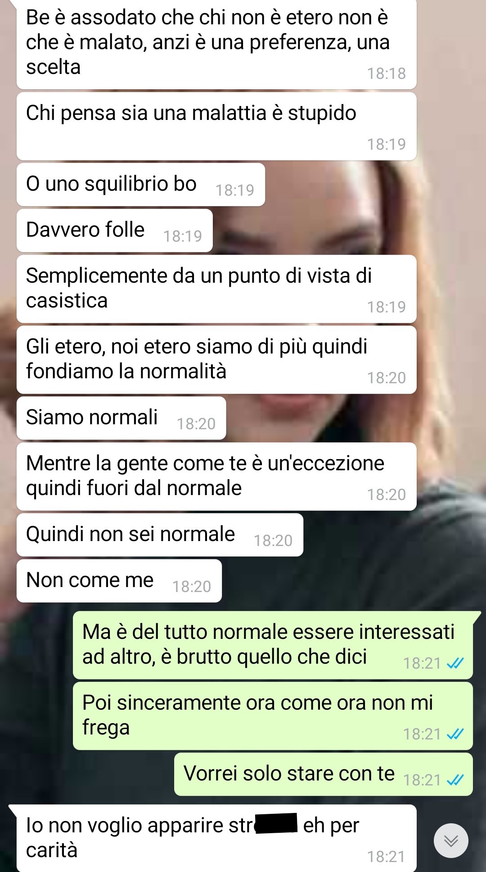486x872 pixels.
Task: Select the 'O uno squilibrio bo' message bubble
Action: click(x=141, y=184)
